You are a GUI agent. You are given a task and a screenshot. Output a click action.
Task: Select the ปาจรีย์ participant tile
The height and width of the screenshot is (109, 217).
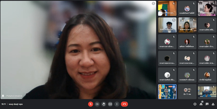tap(207, 75)
